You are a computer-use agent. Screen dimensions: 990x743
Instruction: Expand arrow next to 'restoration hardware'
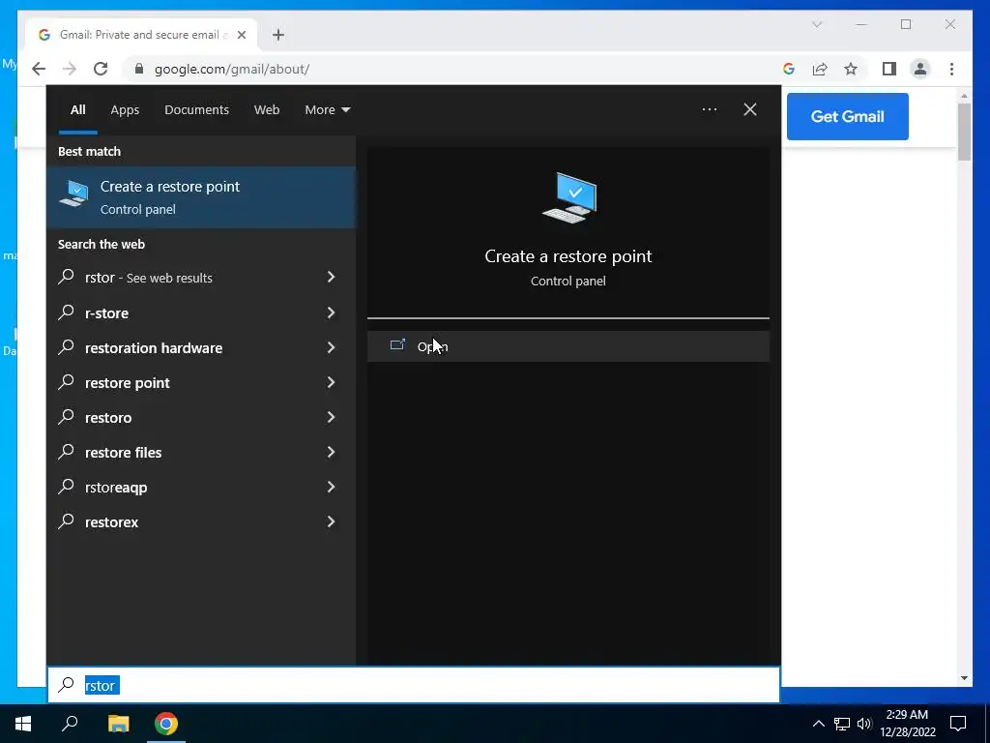(331, 347)
